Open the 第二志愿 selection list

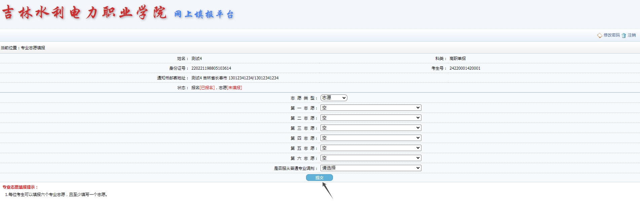371,118
